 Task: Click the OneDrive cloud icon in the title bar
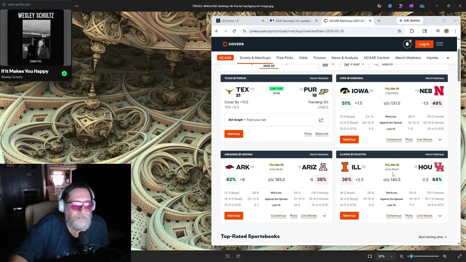pos(422,6)
